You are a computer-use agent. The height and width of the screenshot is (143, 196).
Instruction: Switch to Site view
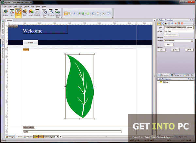(12, 13)
